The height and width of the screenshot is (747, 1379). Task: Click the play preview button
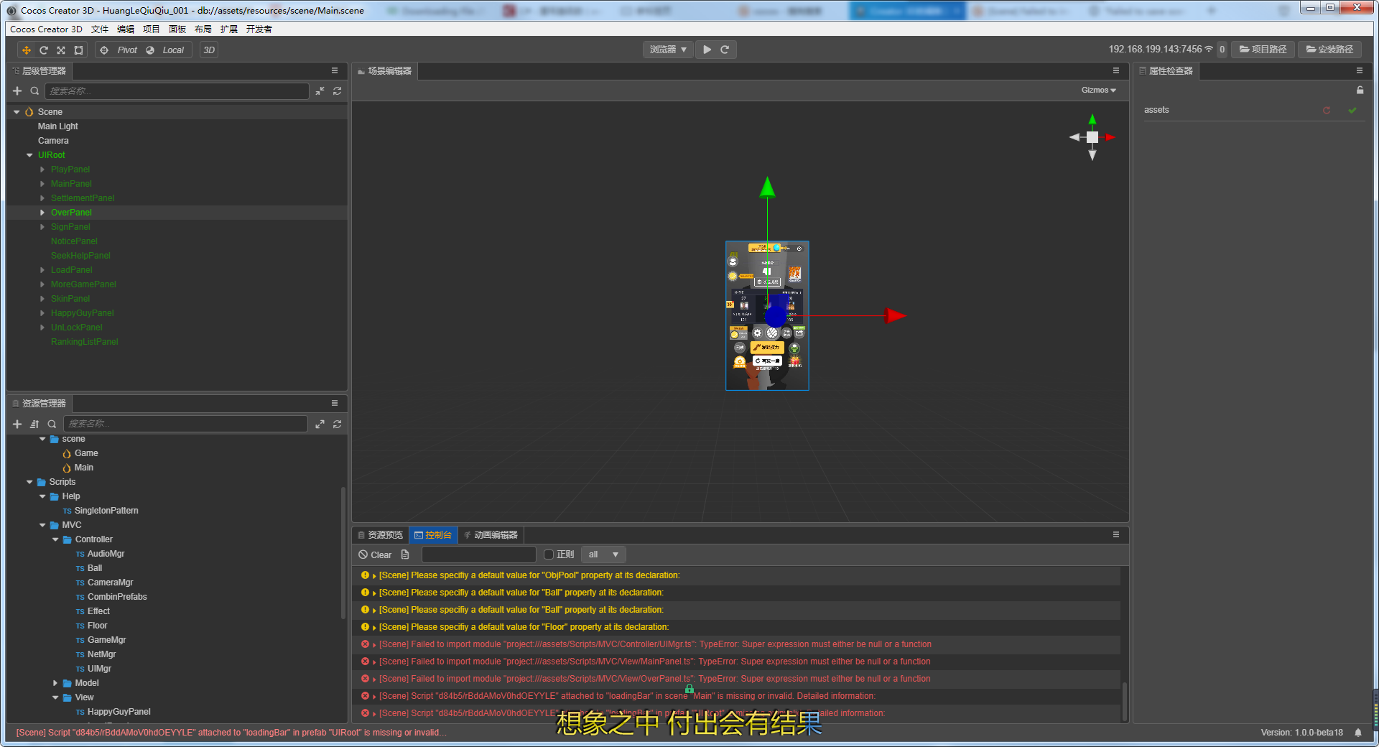(707, 50)
